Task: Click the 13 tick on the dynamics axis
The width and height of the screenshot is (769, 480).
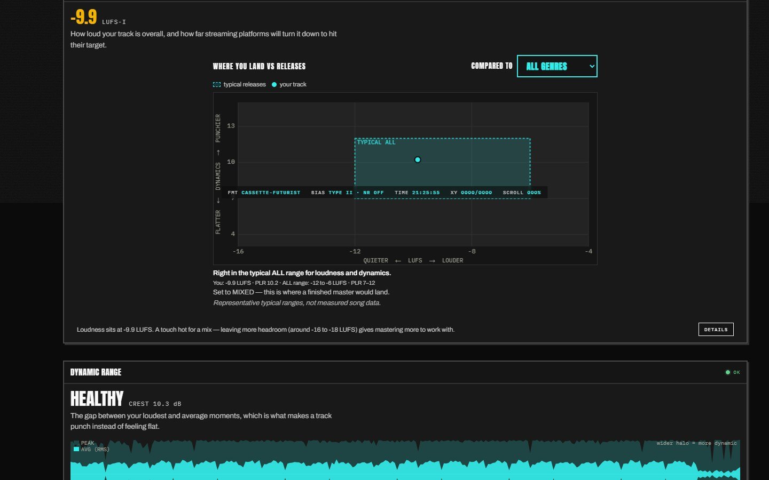Action: point(231,126)
